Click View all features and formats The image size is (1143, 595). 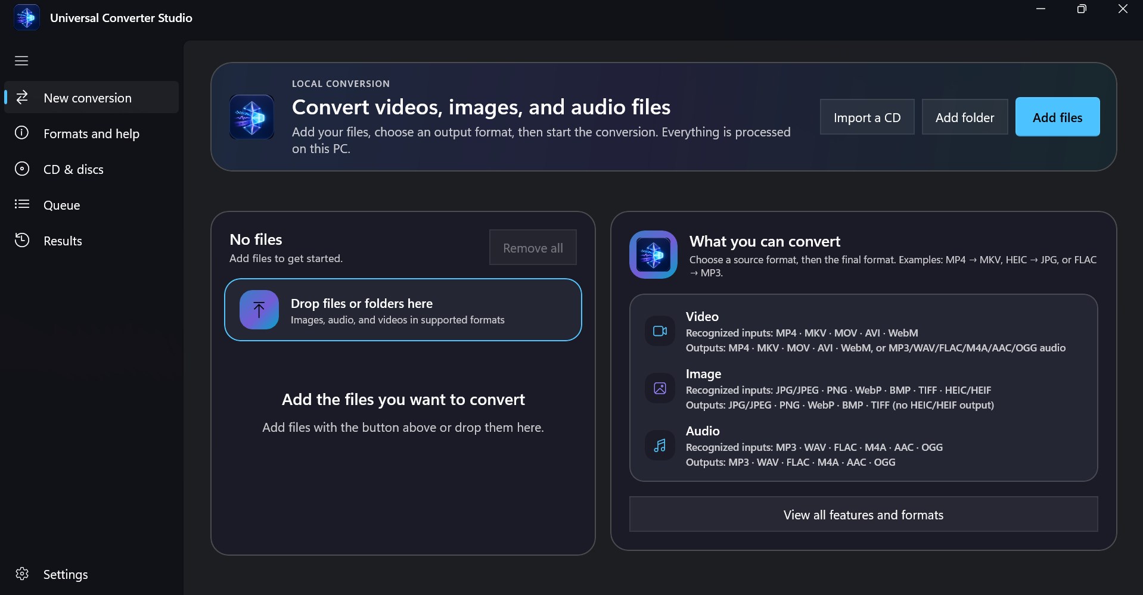(x=864, y=514)
